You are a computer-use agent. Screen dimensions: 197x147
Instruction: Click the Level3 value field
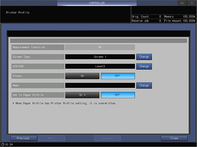[x=100, y=66]
